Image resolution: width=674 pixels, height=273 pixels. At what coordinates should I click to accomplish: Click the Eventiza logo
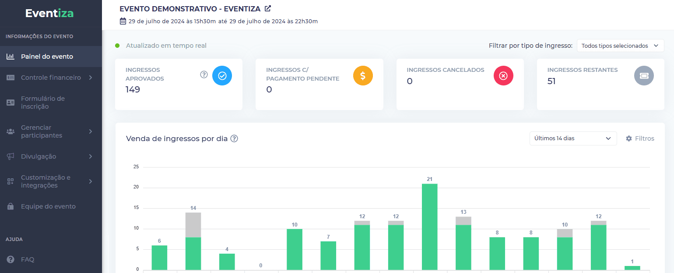click(49, 14)
